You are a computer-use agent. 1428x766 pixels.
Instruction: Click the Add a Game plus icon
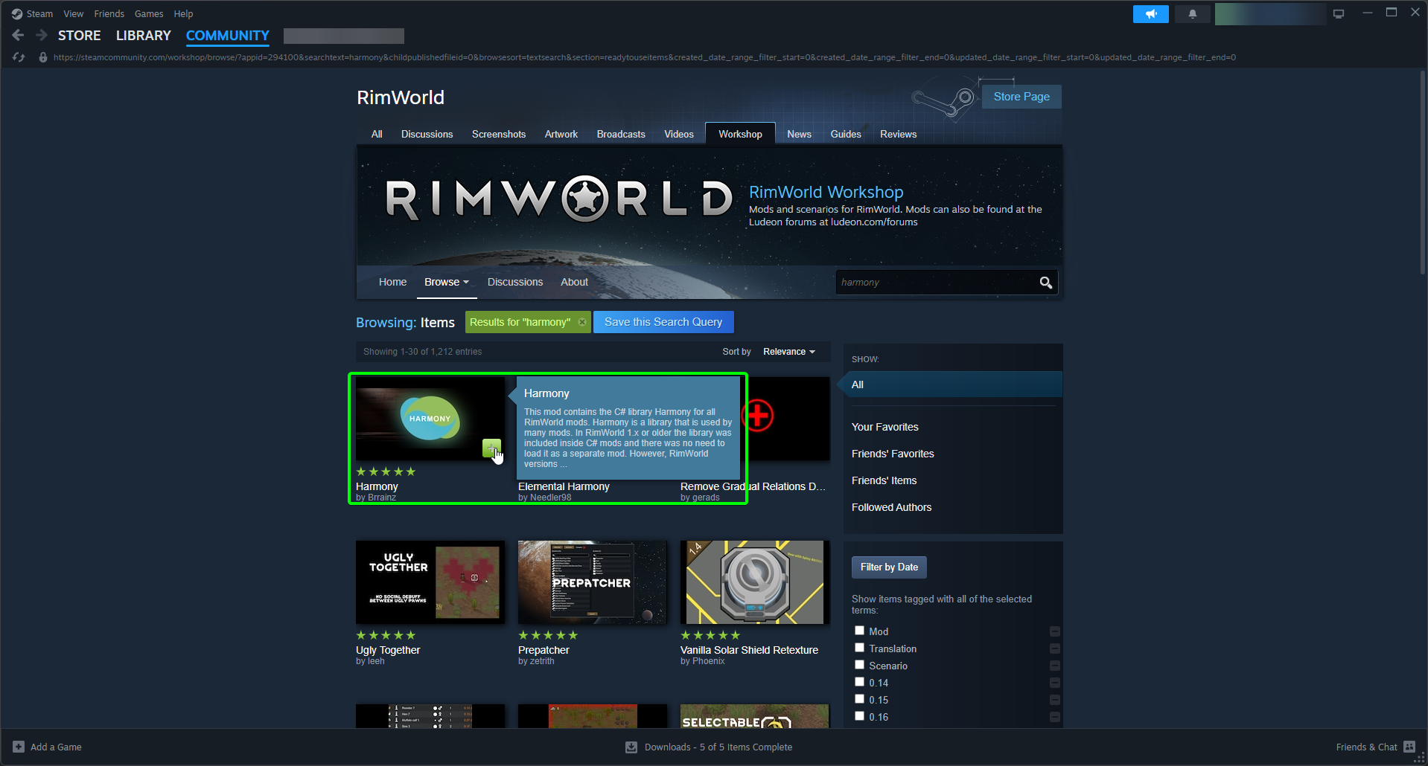click(x=19, y=747)
